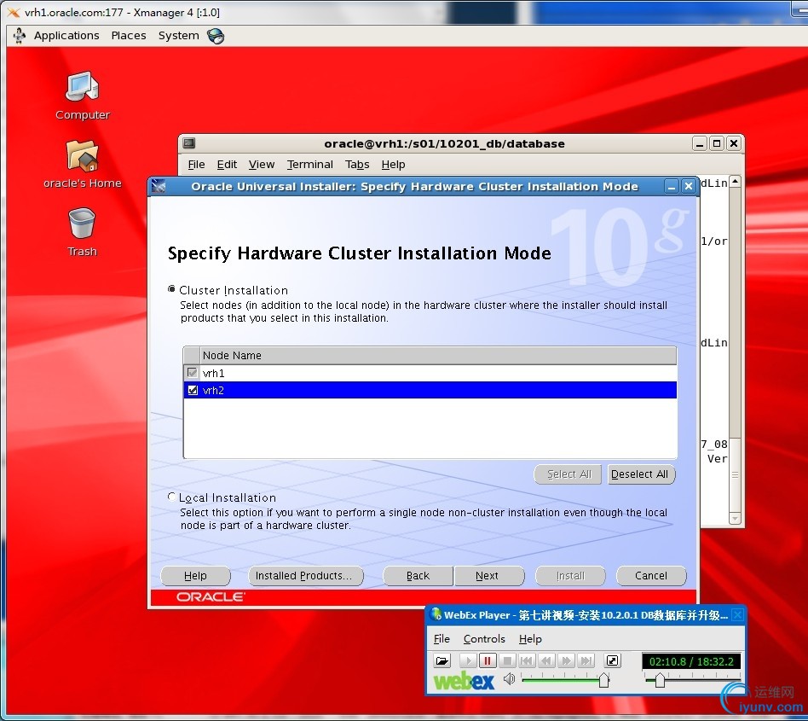This screenshot has width=808, height=721.
Task: Open the WebEx Player Controls menu
Action: click(484, 639)
